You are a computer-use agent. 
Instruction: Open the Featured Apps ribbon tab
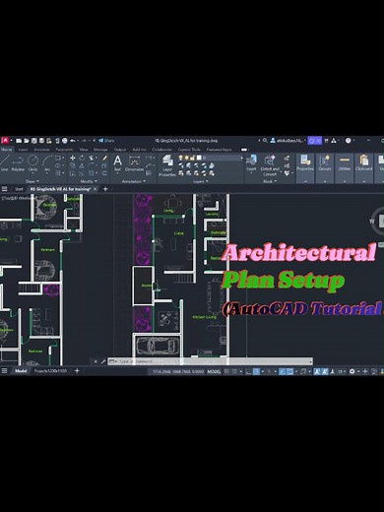(x=219, y=150)
